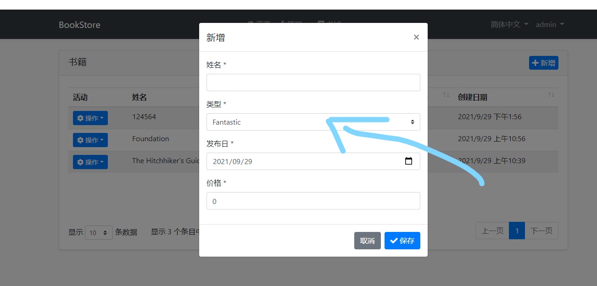Open the admin account menu
The image size is (597, 286).
point(549,24)
